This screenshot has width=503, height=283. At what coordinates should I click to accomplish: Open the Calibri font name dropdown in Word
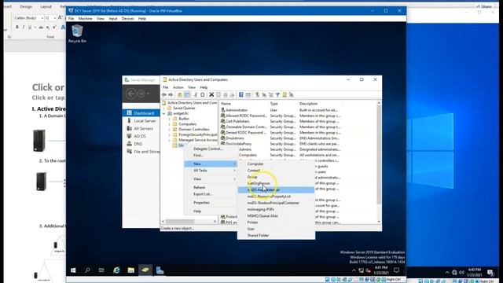click(42, 18)
